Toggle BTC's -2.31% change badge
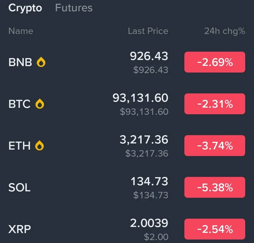Viewport: 254px width, 243px height. point(215,104)
